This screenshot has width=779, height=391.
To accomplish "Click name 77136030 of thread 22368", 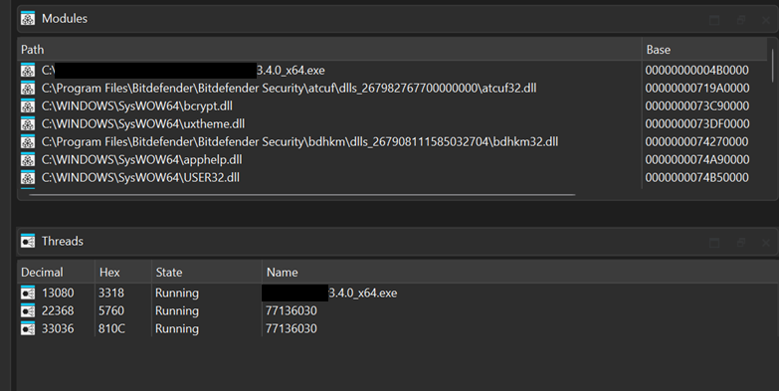I will point(292,310).
